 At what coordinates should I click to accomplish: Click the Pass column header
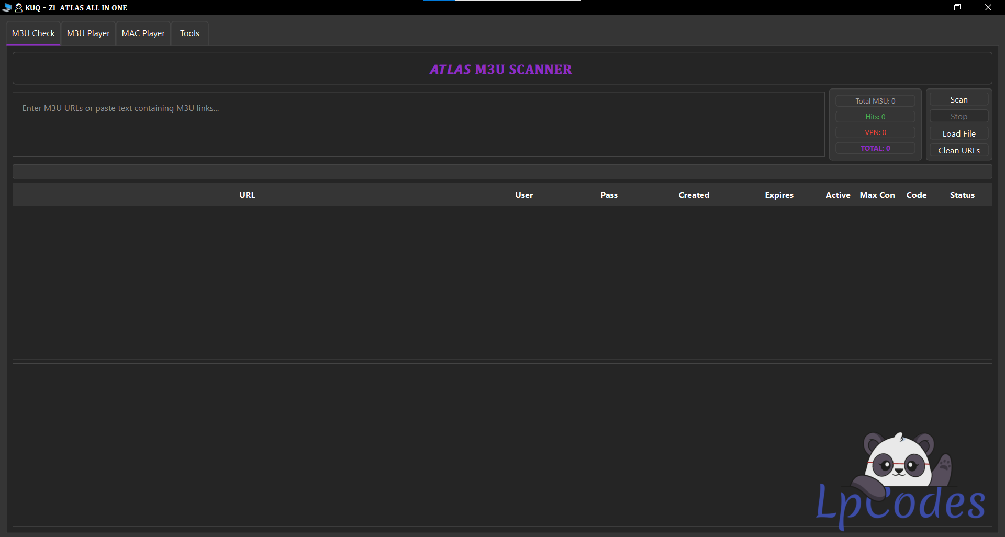[609, 195]
